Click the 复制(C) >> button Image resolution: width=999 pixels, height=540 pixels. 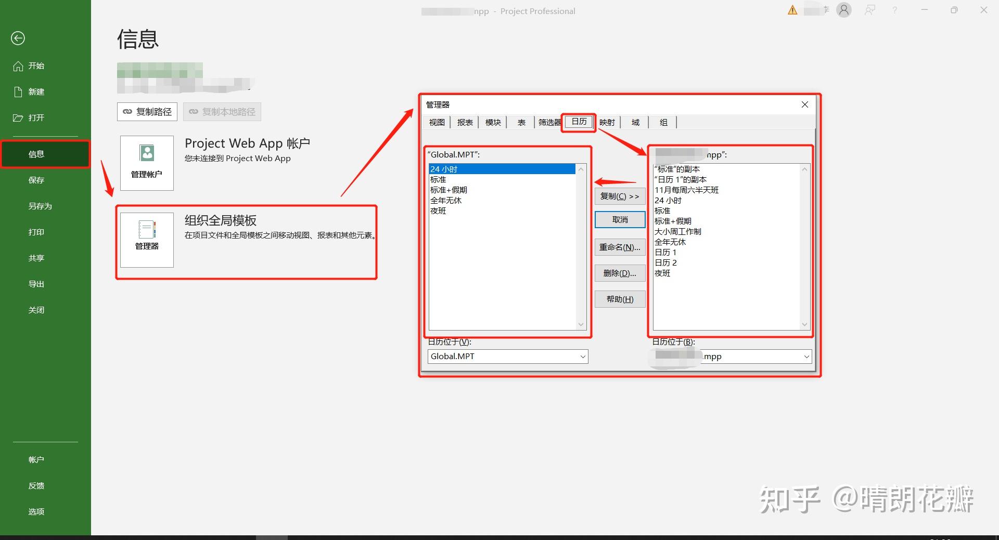(620, 196)
